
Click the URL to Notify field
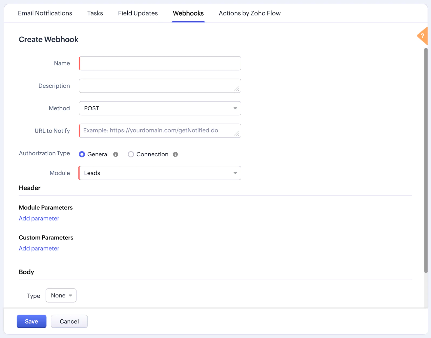point(160,131)
